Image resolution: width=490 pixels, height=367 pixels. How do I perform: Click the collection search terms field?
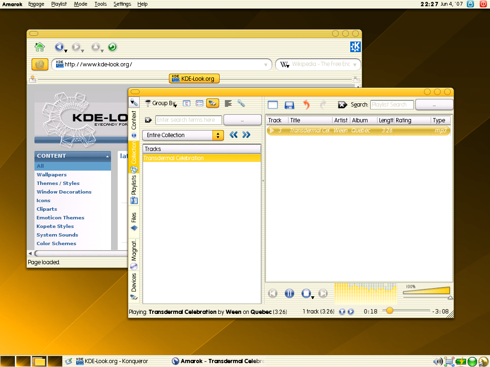[189, 120]
